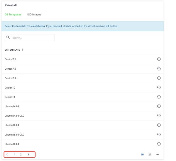This screenshot has height=161, width=176.
Task: Click reinstall icon for Ubuntu18.04
Action: click(x=159, y=144)
